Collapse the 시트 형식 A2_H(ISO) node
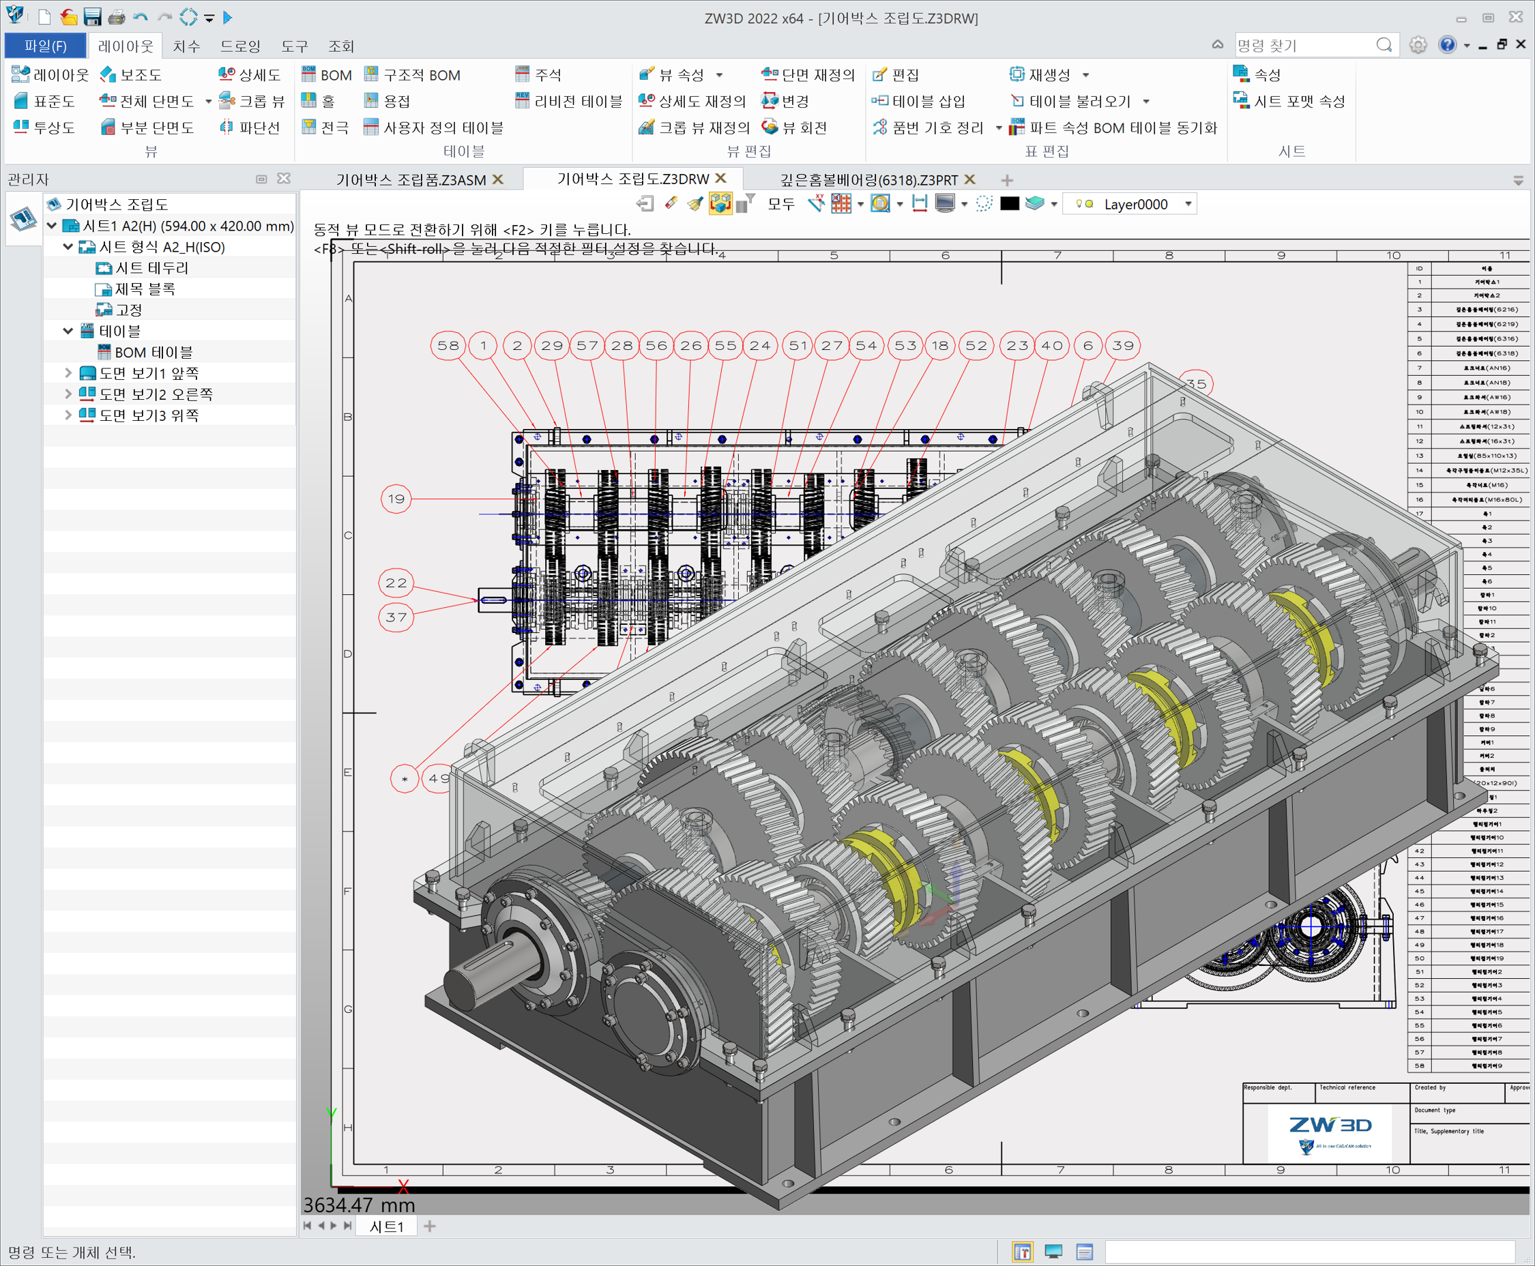Viewport: 1535px width, 1266px height. (x=68, y=247)
